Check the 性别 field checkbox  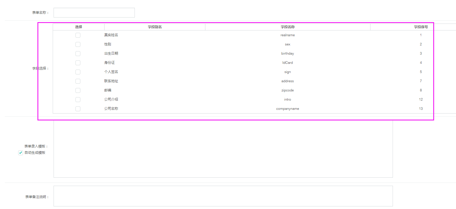[x=78, y=44]
